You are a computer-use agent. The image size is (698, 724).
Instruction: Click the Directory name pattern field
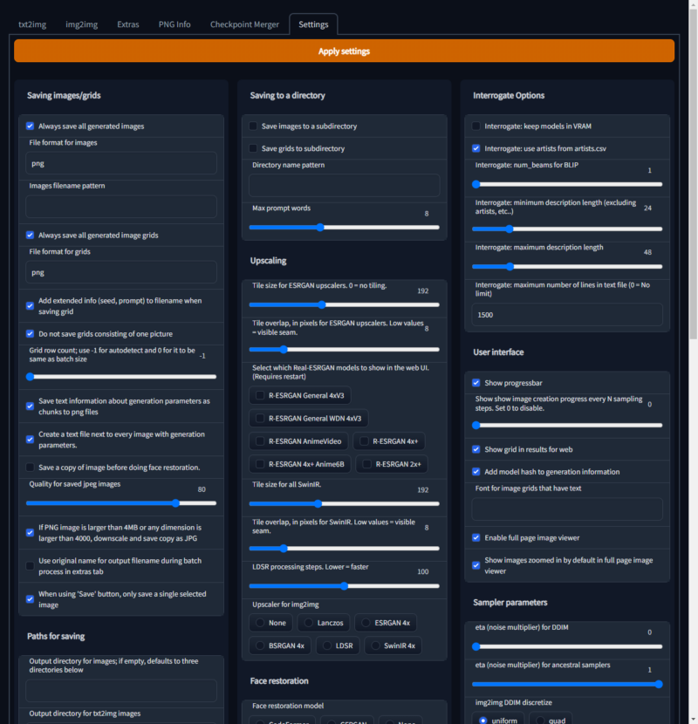[344, 185]
